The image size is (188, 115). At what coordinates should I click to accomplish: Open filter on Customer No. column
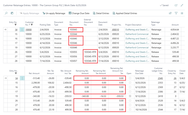tap(32, 25)
